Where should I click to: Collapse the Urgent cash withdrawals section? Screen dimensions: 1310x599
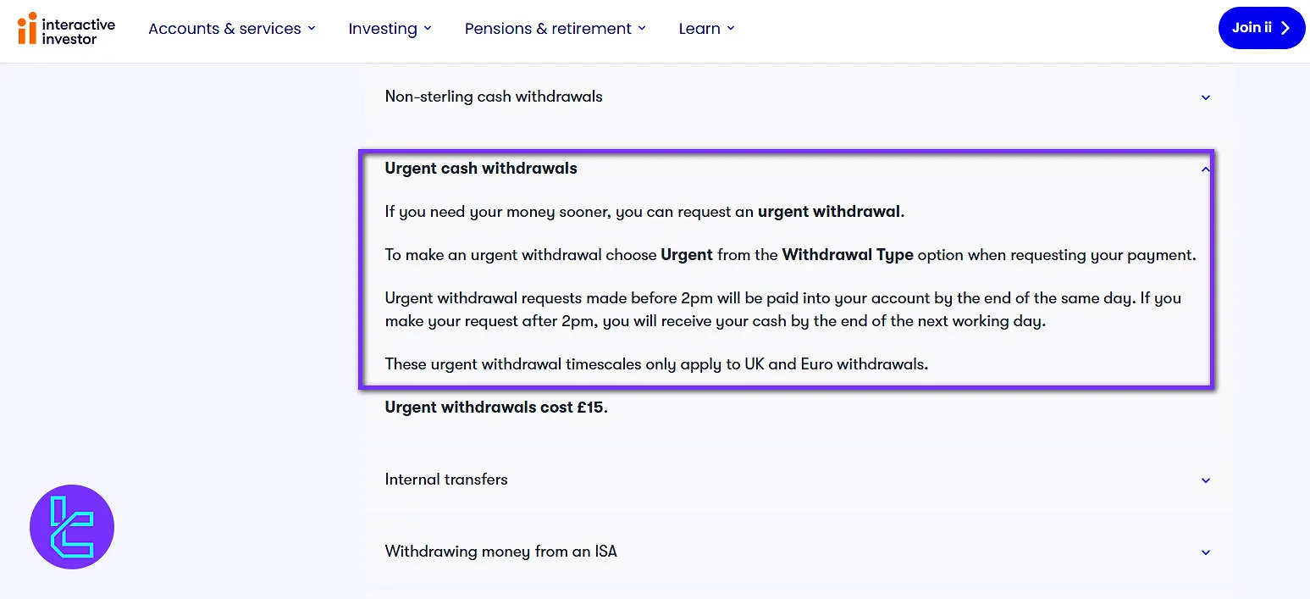click(1205, 169)
